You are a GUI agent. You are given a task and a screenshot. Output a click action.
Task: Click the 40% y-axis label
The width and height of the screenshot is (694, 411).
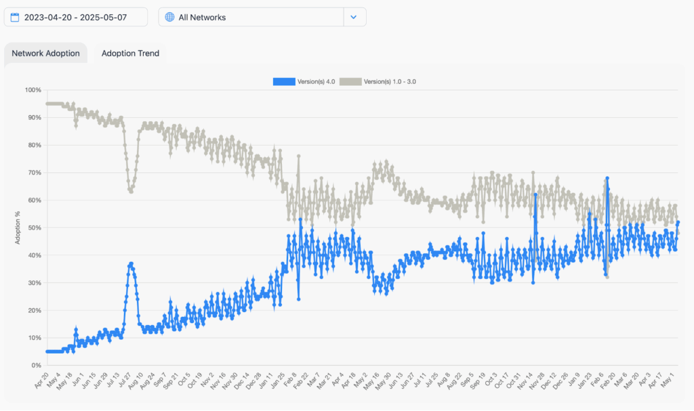35,255
